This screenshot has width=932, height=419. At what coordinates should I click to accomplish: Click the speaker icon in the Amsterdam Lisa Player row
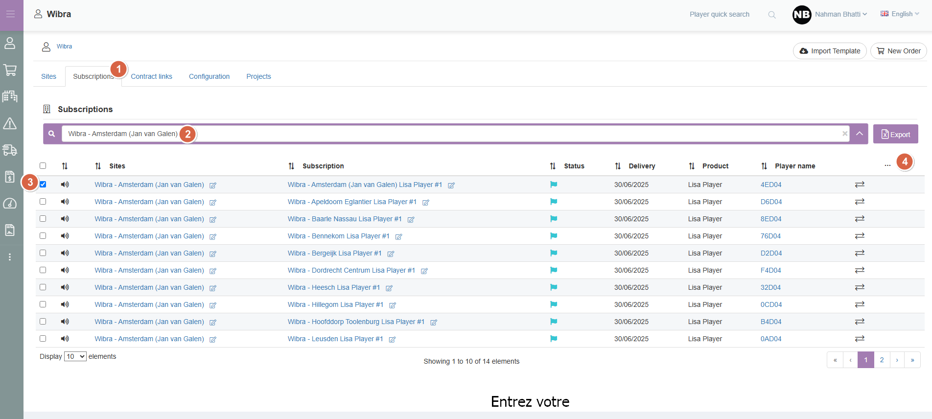(x=65, y=185)
